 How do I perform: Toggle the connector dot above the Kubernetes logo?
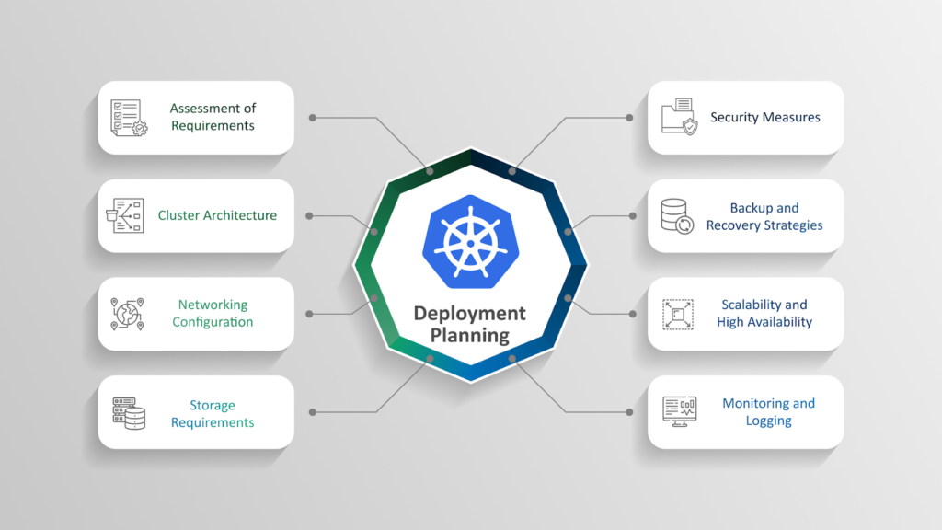point(429,172)
